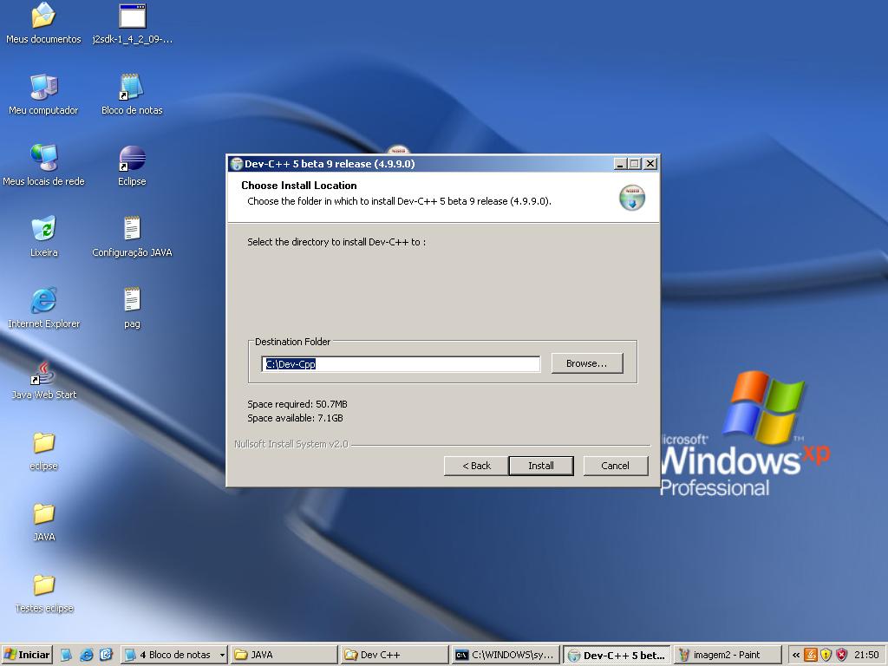Click the Install button
Image resolution: width=888 pixels, height=666 pixels.
[x=541, y=466]
